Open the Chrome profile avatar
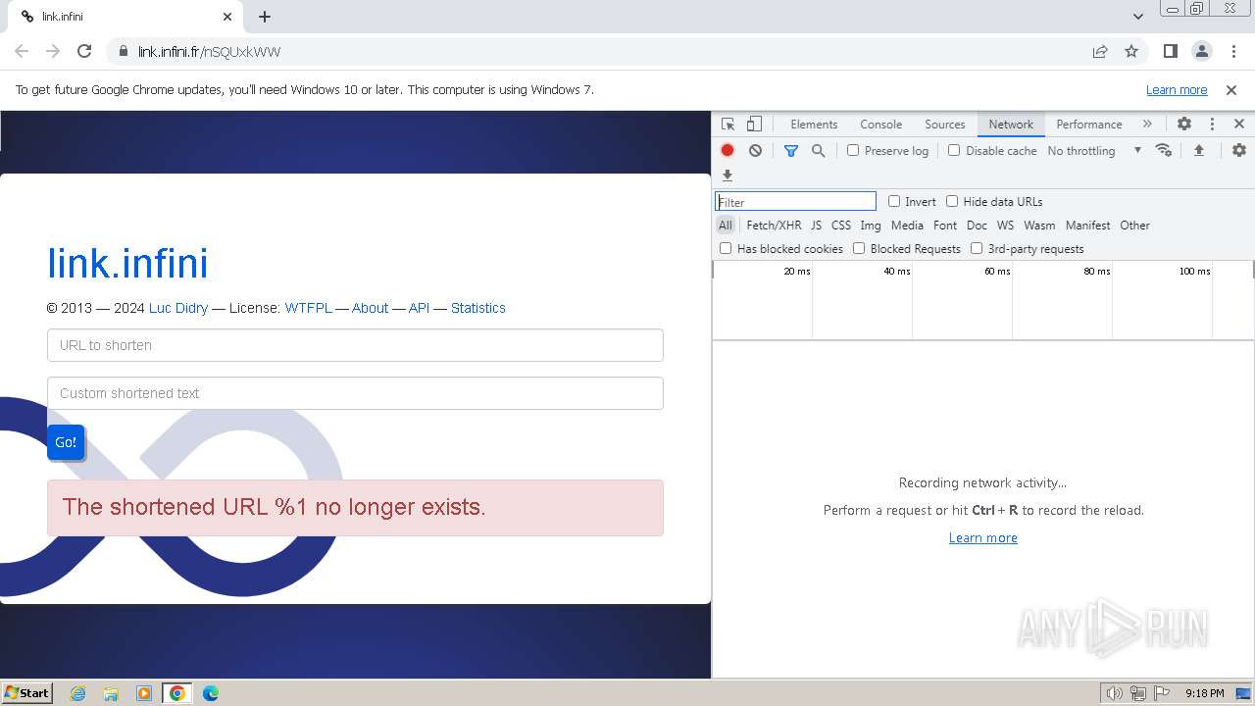This screenshot has height=706, width=1255. click(1202, 51)
